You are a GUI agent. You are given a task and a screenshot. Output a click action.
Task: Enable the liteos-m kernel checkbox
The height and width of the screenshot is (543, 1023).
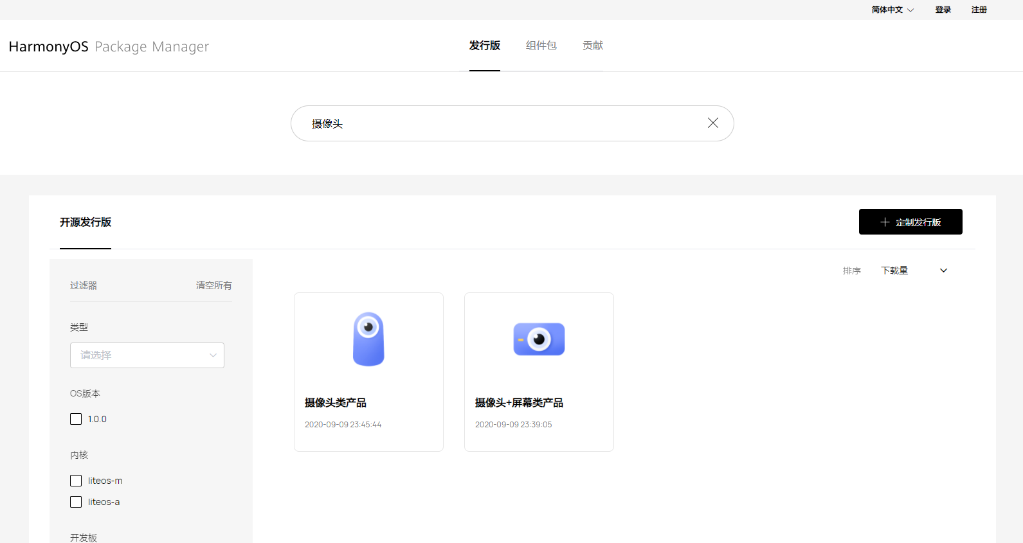[x=76, y=481]
